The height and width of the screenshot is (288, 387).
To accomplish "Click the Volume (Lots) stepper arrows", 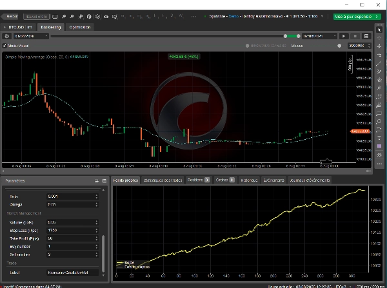I will (x=97, y=222).
